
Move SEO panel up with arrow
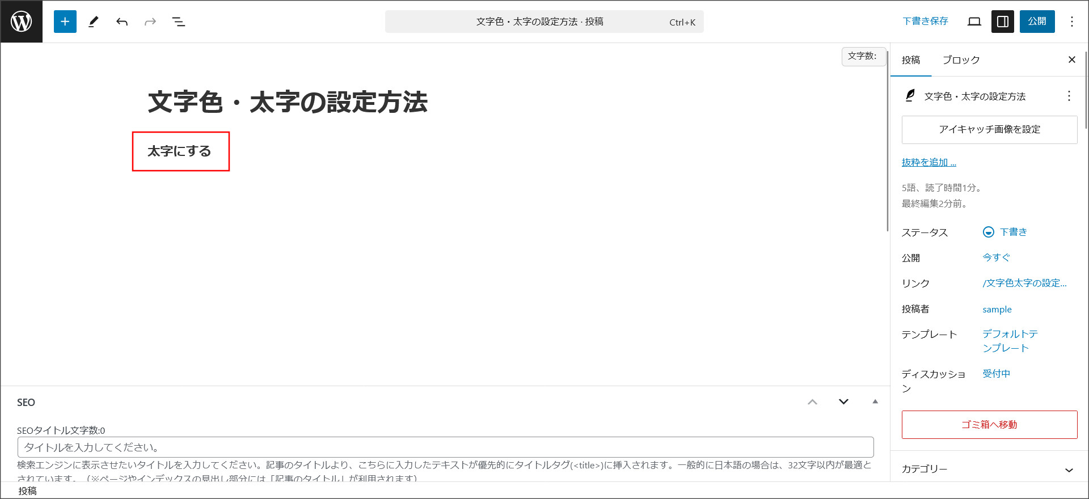coord(813,402)
